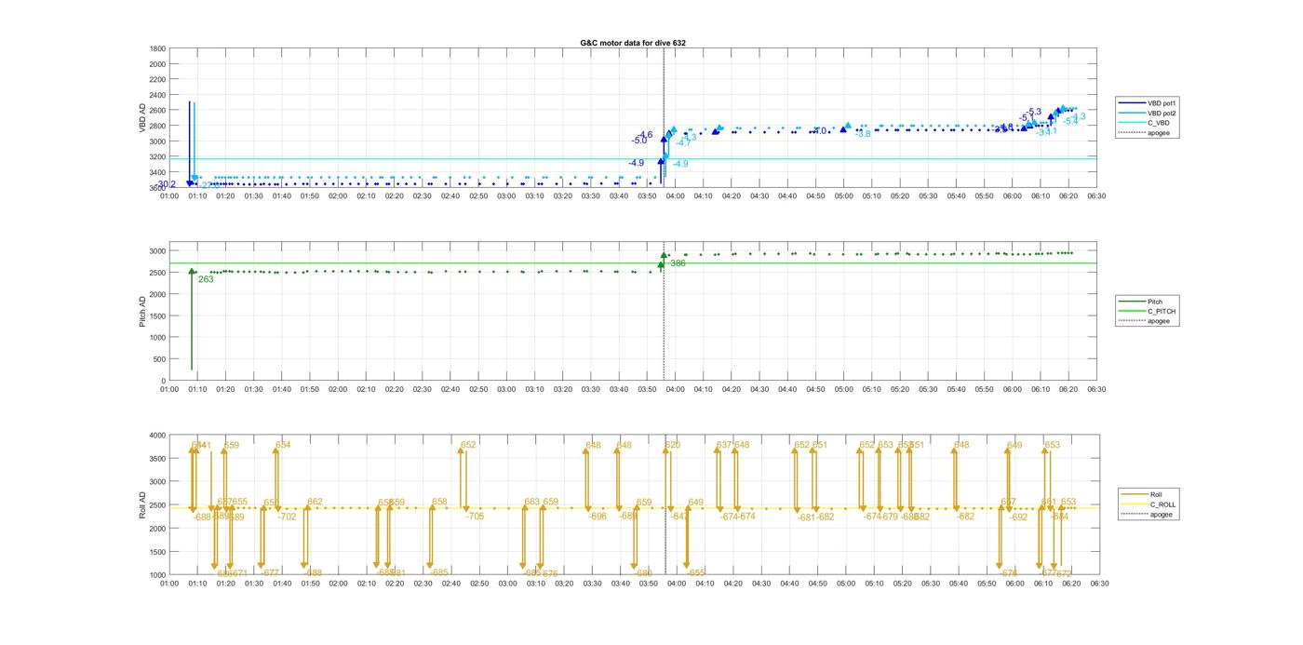
Task: Click the 'VBD pot1' legend entry
Action: (x=1162, y=102)
